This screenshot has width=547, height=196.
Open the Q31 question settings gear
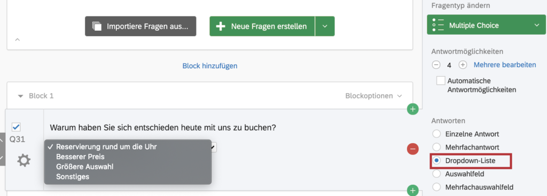pos(24,160)
